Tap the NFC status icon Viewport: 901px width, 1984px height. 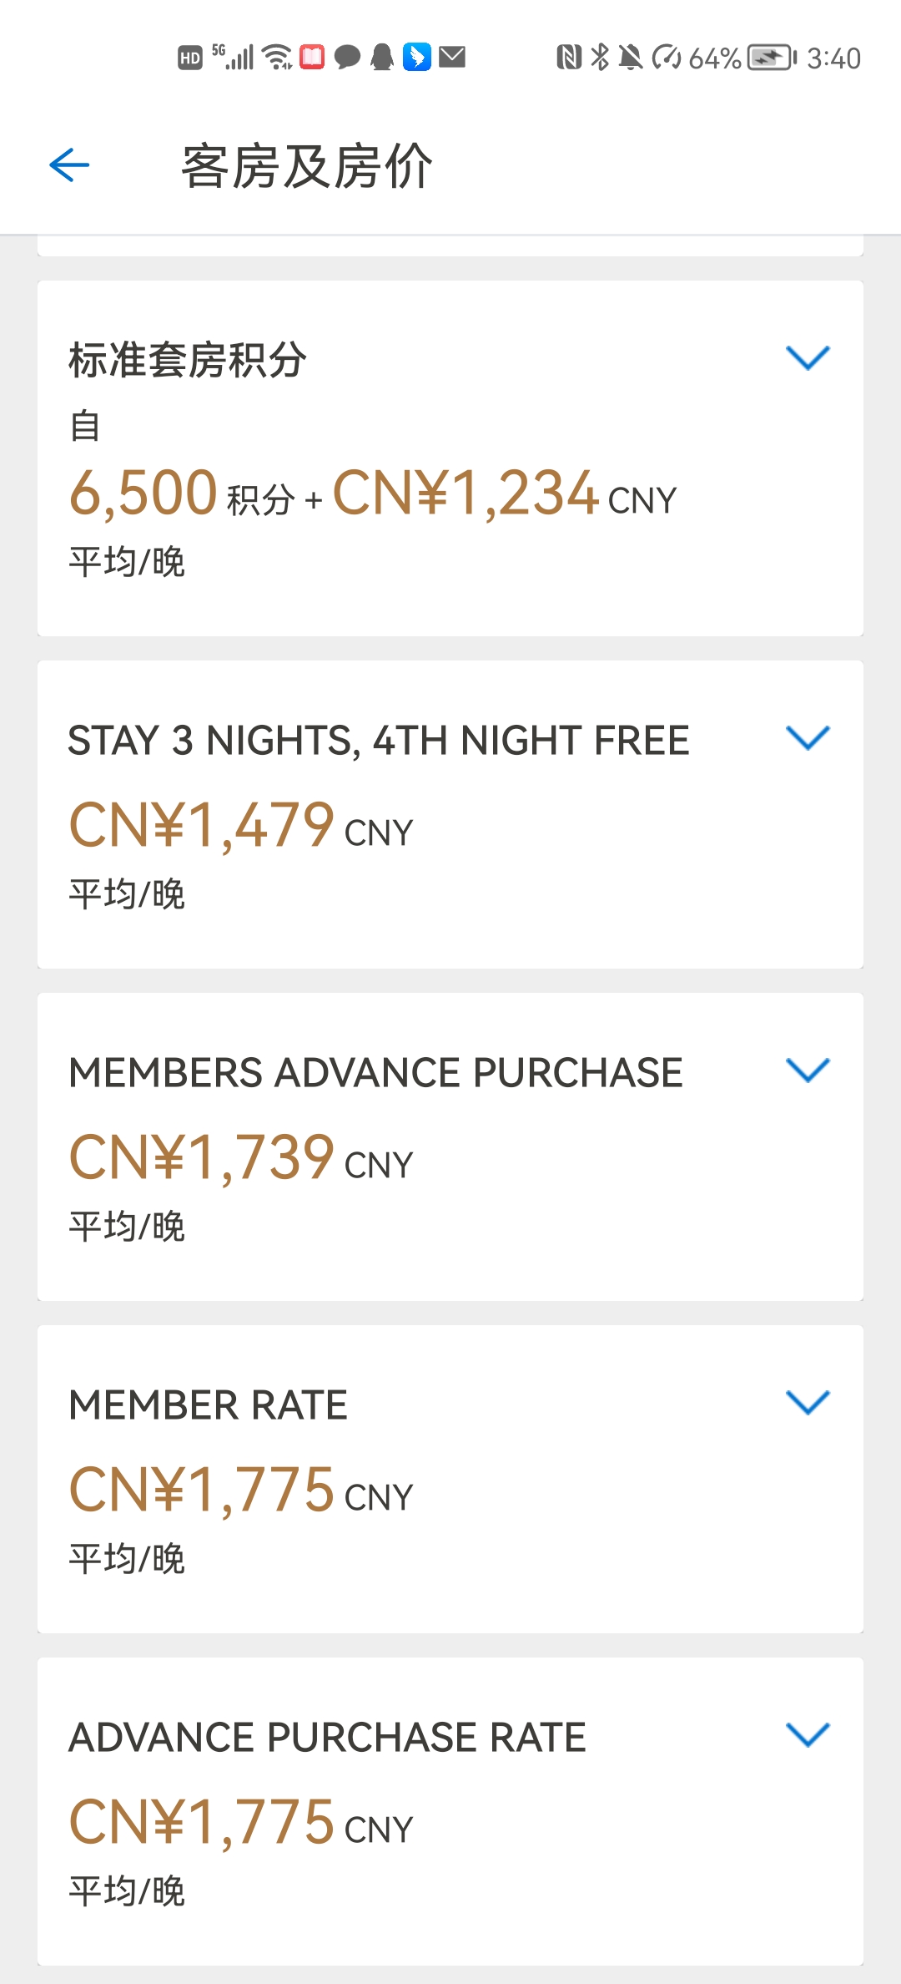(x=569, y=58)
